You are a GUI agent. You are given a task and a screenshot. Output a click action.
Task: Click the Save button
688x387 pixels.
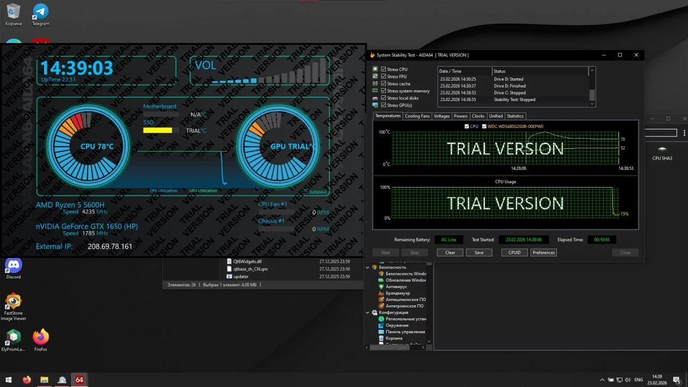click(479, 253)
